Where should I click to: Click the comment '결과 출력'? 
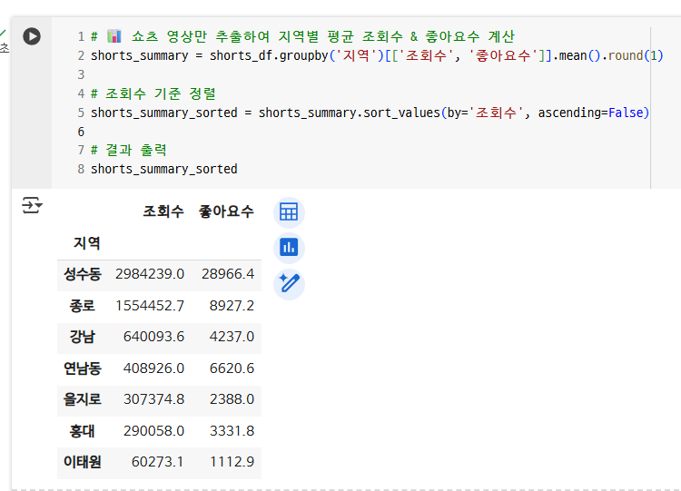pos(129,151)
